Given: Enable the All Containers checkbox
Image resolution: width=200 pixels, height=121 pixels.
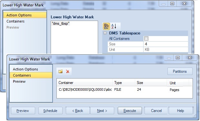Looking at the screenshot, I should click(146, 38).
